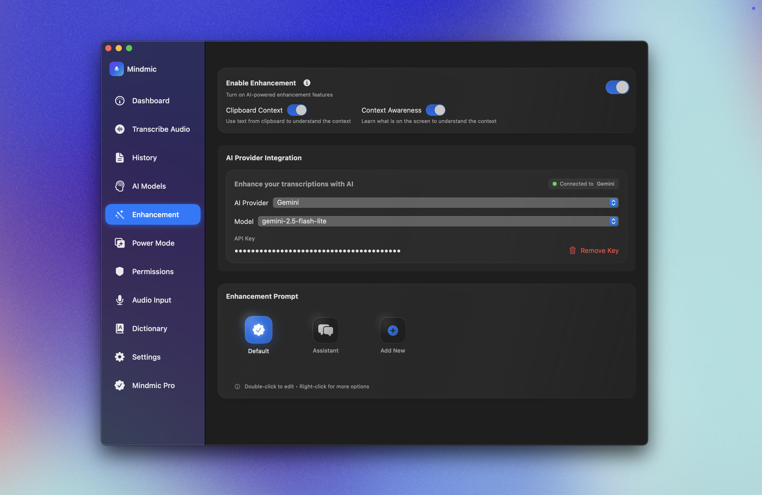The height and width of the screenshot is (495, 762).
Task: Disable the Clipboard Context toggle
Action: click(297, 110)
